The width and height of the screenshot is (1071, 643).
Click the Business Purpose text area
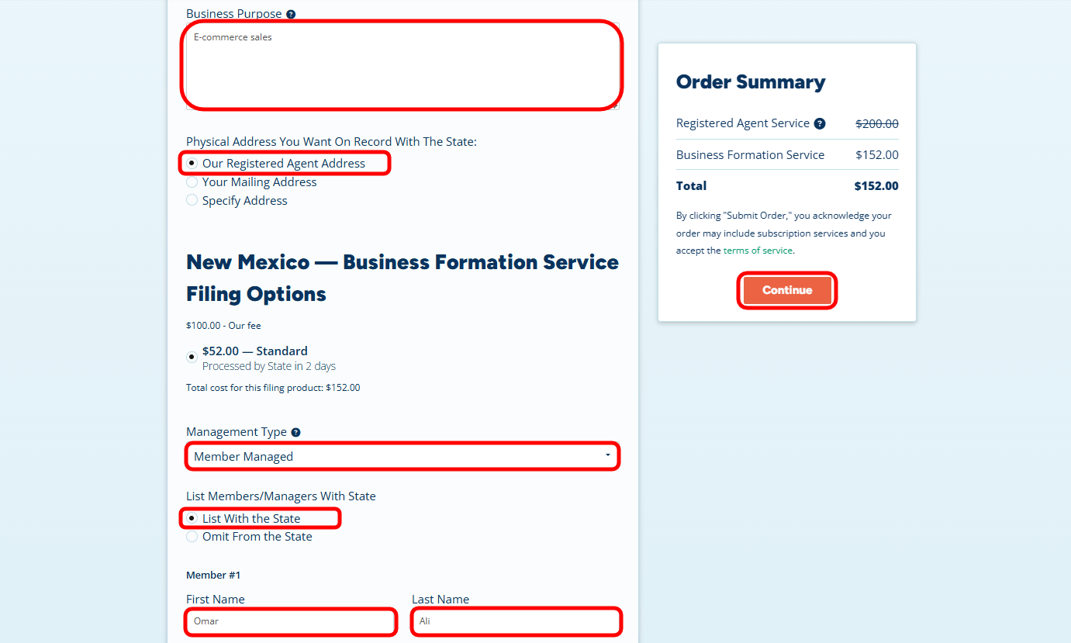click(x=402, y=66)
